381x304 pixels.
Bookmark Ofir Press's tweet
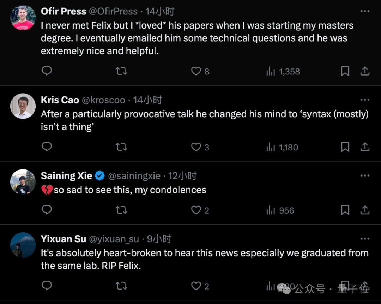point(345,71)
